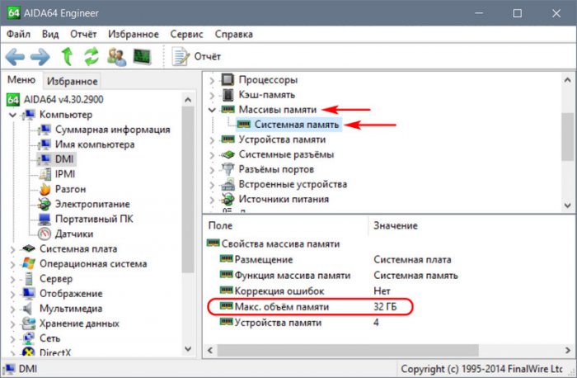Select Имя компьютера in tree
This screenshot has height=378, width=577.
pos(95,144)
